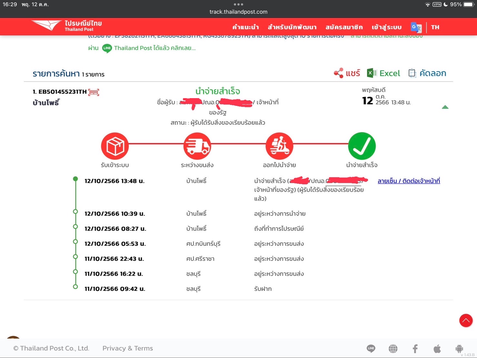Export results with the Excel icon
Image resolution: width=477 pixels, height=358 pixels.
pos(372,73)
